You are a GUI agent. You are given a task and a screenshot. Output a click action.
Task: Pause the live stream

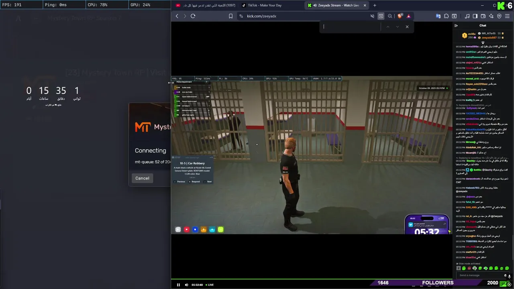pos(178,285)
